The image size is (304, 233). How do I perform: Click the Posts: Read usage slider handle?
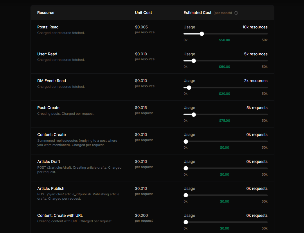point(202,34)
